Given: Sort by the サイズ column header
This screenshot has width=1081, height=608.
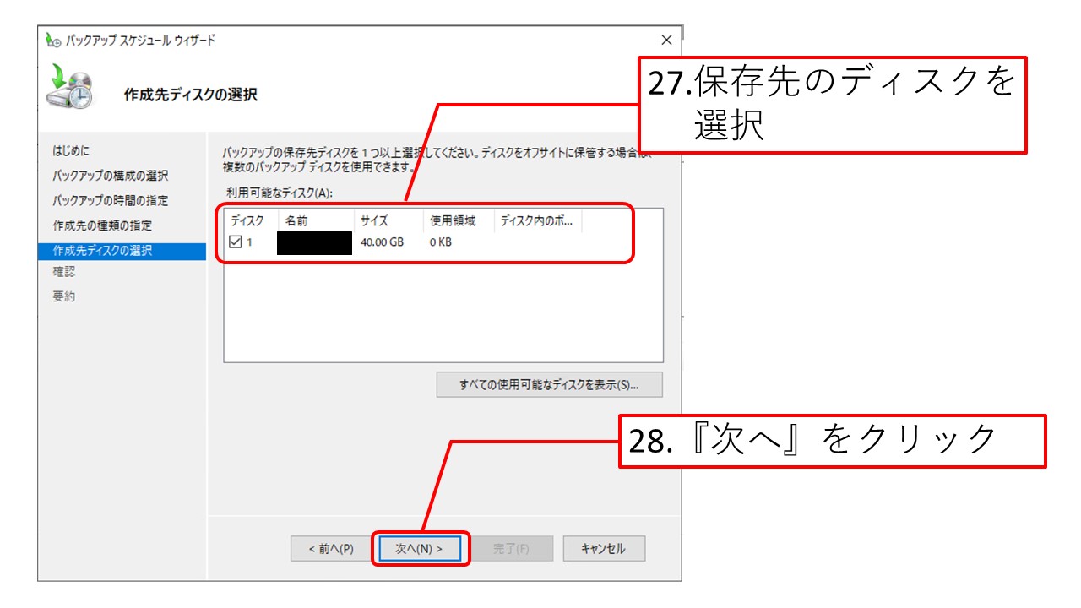Looking at the screenshot, I should coord(374,221).
